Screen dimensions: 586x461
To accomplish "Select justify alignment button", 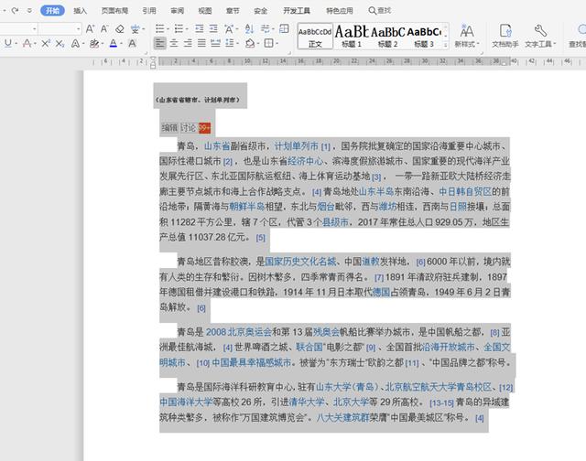I will coord(201,43).
